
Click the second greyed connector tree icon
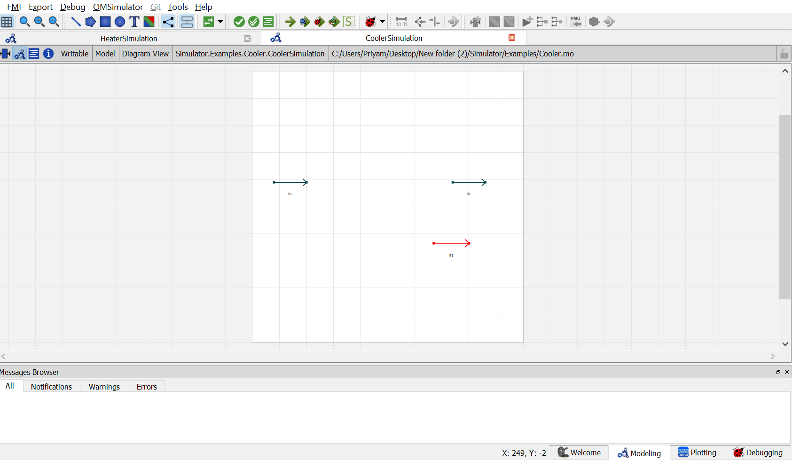557,22
